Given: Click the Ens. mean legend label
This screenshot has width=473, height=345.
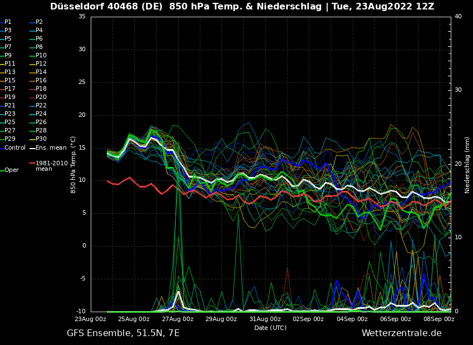Looking at the screenshot, I should tap(51, 148).
